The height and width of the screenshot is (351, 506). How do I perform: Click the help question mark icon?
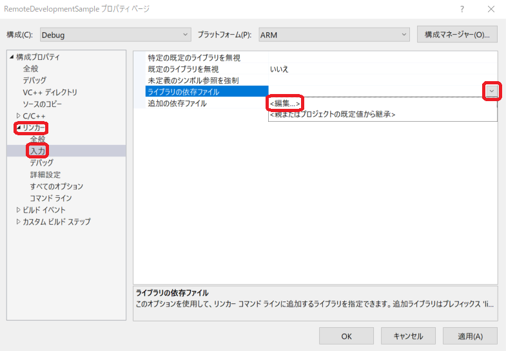click(x=462, y=9)
